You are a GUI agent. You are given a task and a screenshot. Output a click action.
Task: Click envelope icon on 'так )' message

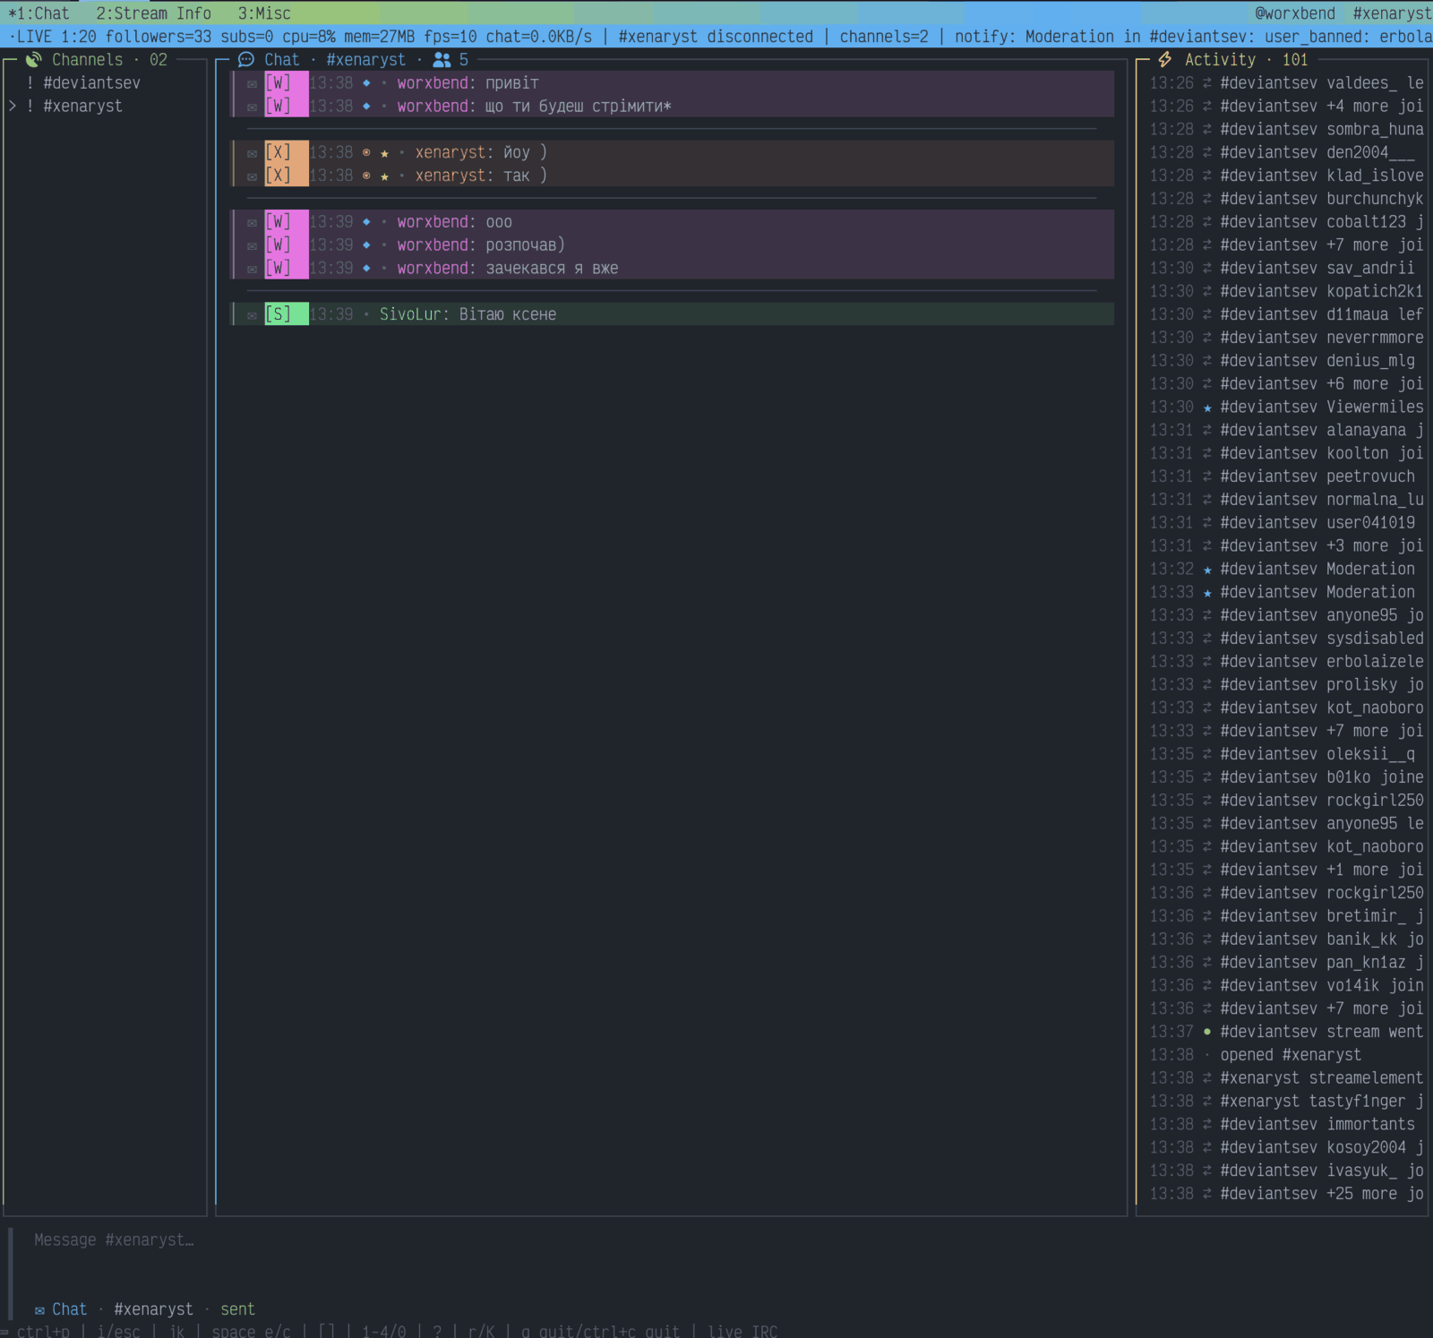tap(253, 176)
